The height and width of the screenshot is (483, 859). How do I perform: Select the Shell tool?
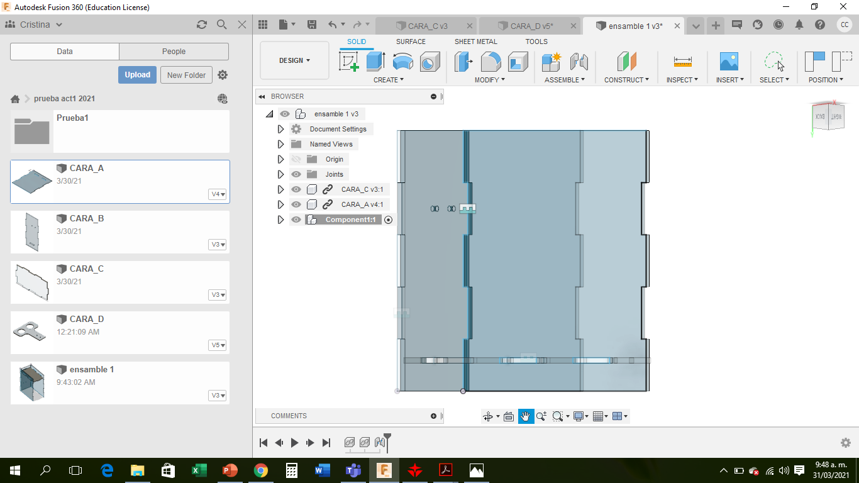pos(518,62)
